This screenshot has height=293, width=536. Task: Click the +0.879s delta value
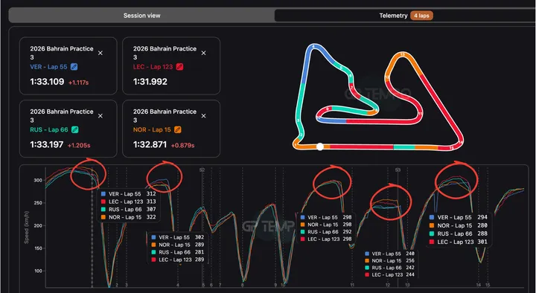pyautogui.click(x=182, y=146)
